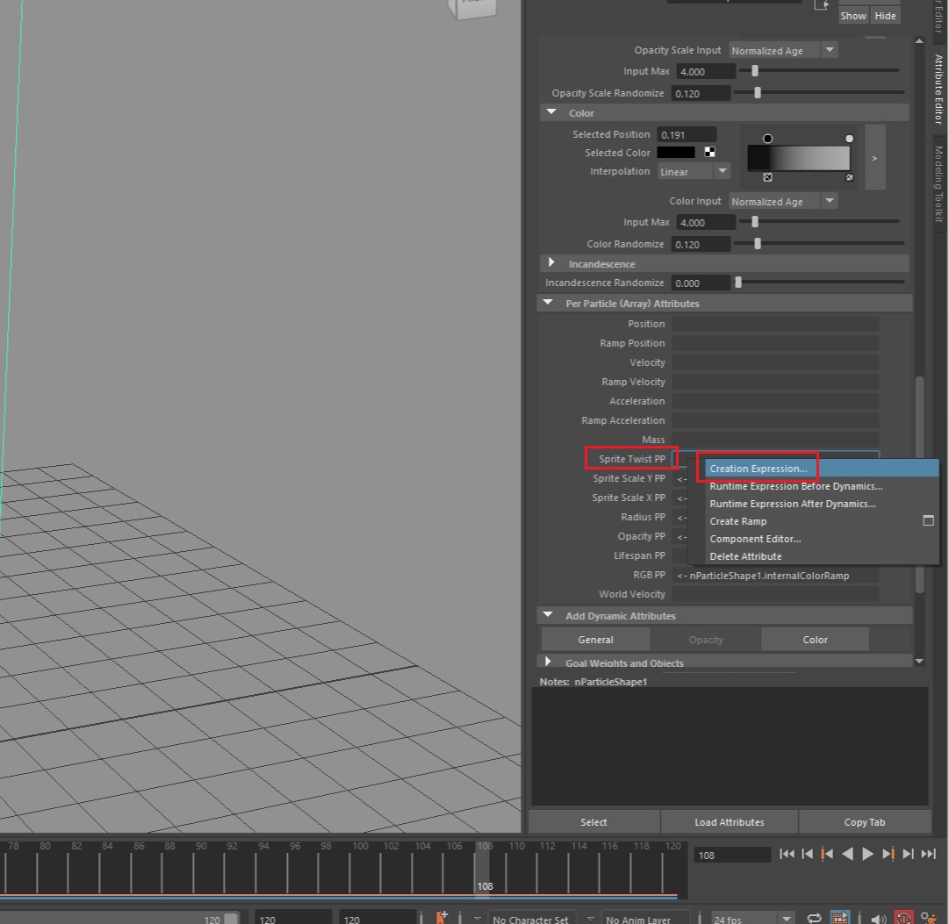Viewport: 949px width, 924px height.
Task: Delete the black ramp color marker
Action: point(767,177)
